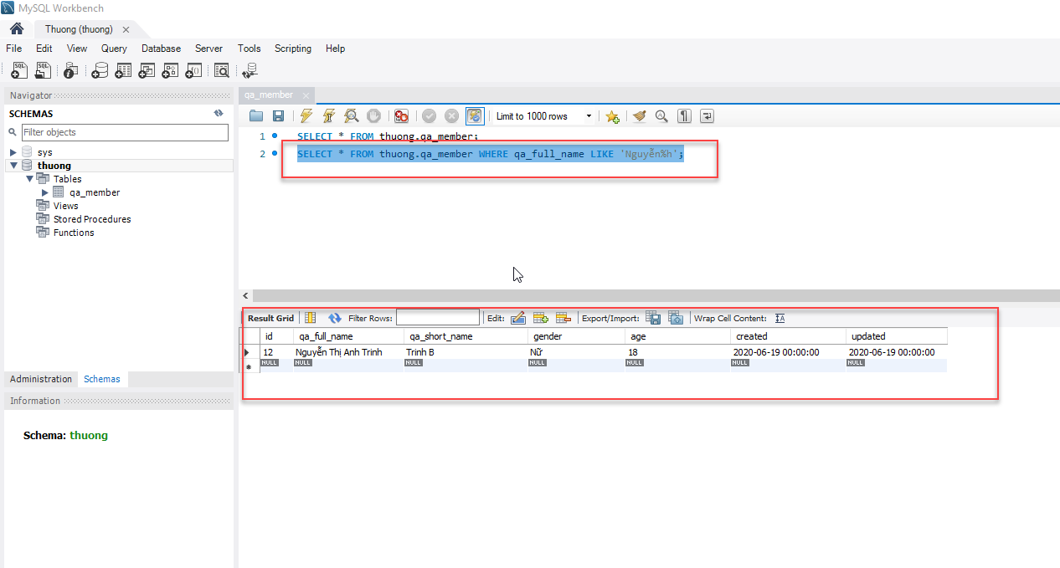Save the script with the floppy disk icon
Image resolution: width=1060 pixels, height=568 pixels.
pyautogui.click(x=279, y=116)
